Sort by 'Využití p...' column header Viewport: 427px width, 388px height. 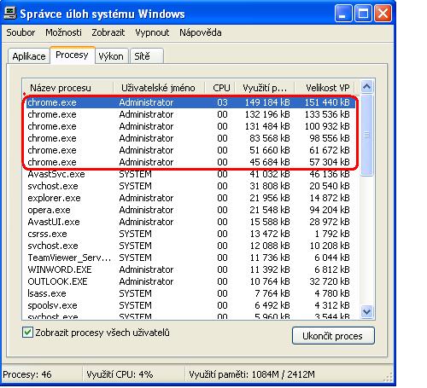coord(265,88)
